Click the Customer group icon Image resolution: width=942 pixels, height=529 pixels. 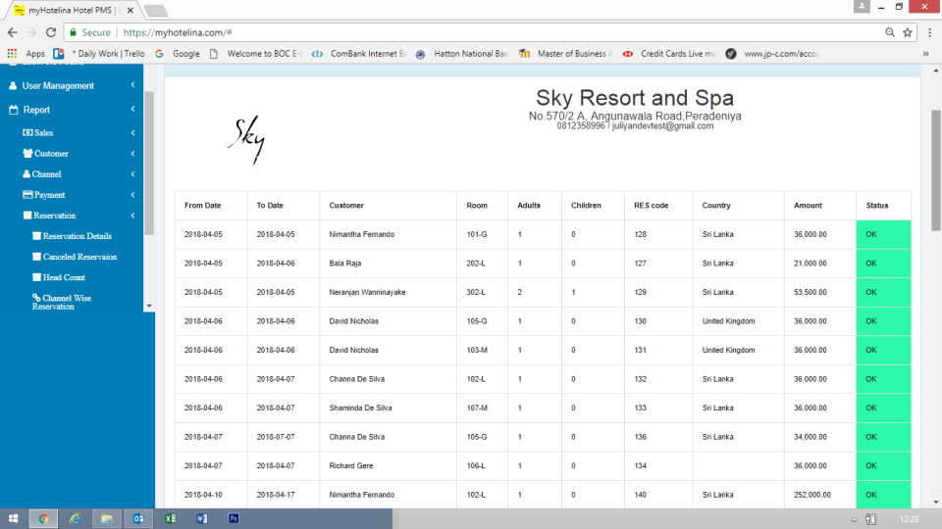(27, 153)
